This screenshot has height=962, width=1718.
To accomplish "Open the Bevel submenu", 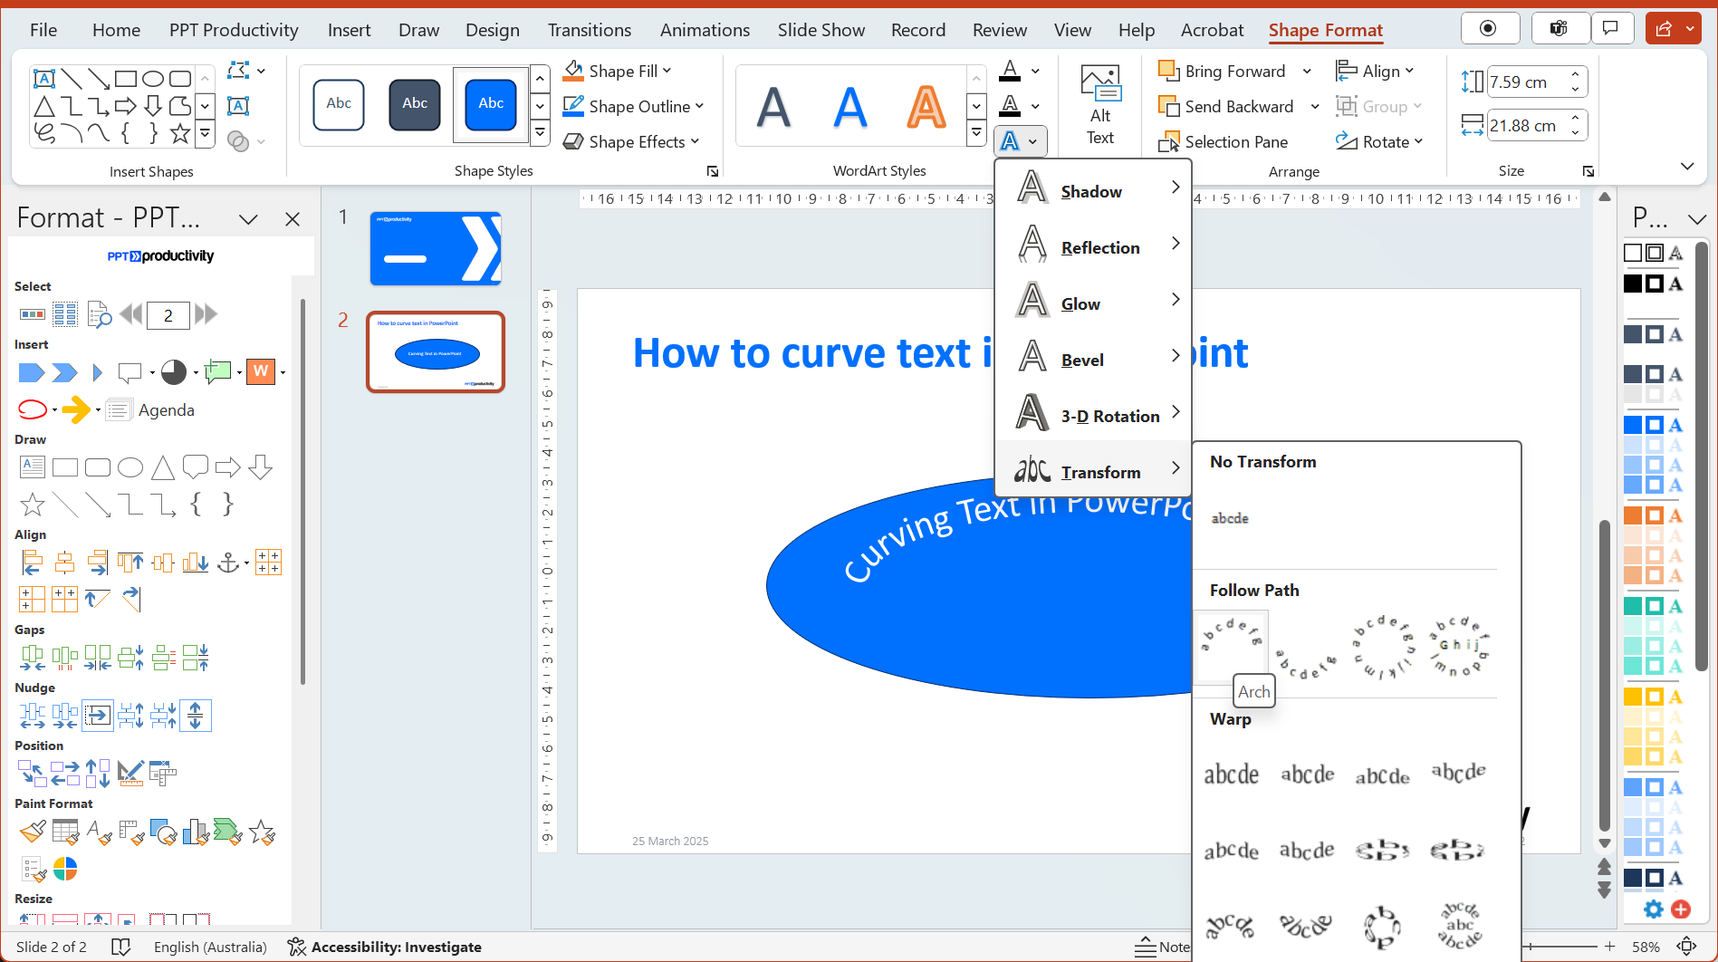I will click(x=1093, y=360).
